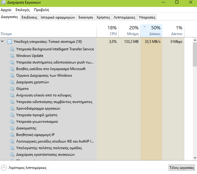The height and width of the screenshot is (174, 197).
Task: Click the Background Intelligent Transfer Service gear icon
Action: click(12, 49)
